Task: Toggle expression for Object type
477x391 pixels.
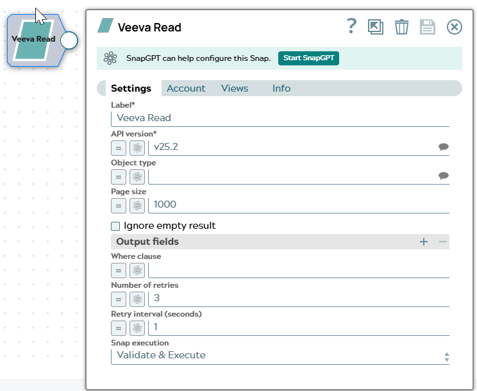Action: coord(119,177)
